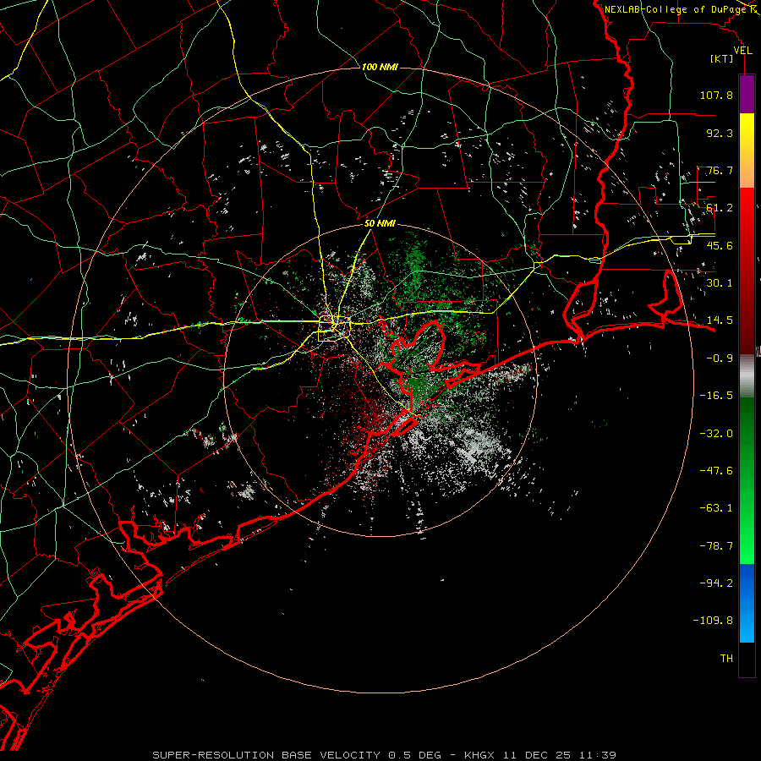Click the VEL legend title
761x761 pixels.
click(742, 51)
